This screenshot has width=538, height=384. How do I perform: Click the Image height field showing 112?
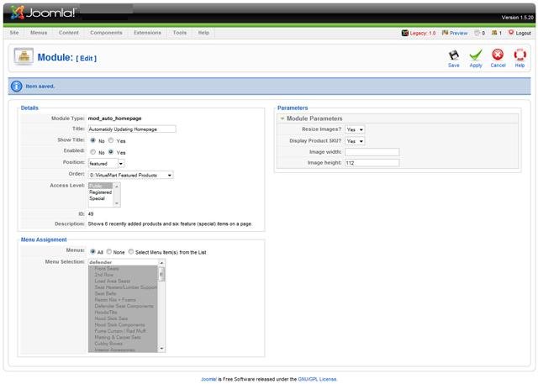pos(372,163)
